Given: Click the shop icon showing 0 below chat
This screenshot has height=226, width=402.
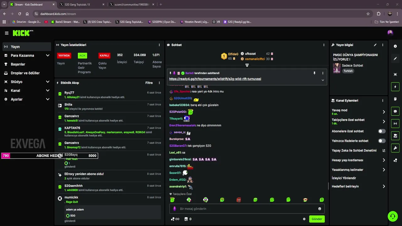Looking at the screenshot, I should pyautogui.click(x=188, y=219).
